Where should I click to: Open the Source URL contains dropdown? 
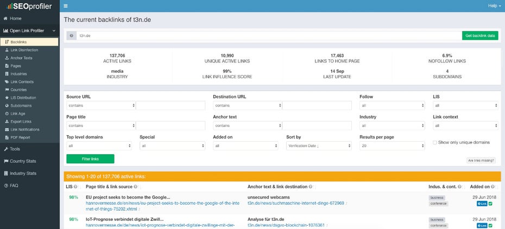[x=101, y=105]
